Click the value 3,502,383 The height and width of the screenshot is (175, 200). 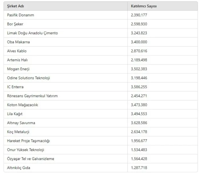(139, 69)
